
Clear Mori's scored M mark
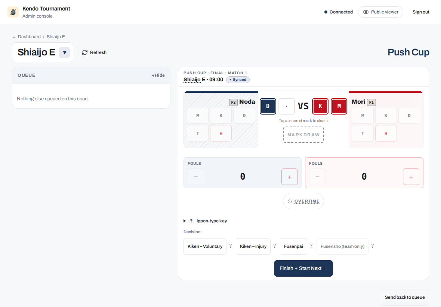339,106
